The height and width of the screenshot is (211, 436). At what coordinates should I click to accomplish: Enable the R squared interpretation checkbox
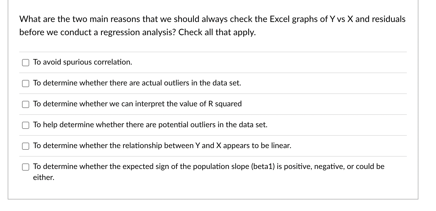[26, 104]
